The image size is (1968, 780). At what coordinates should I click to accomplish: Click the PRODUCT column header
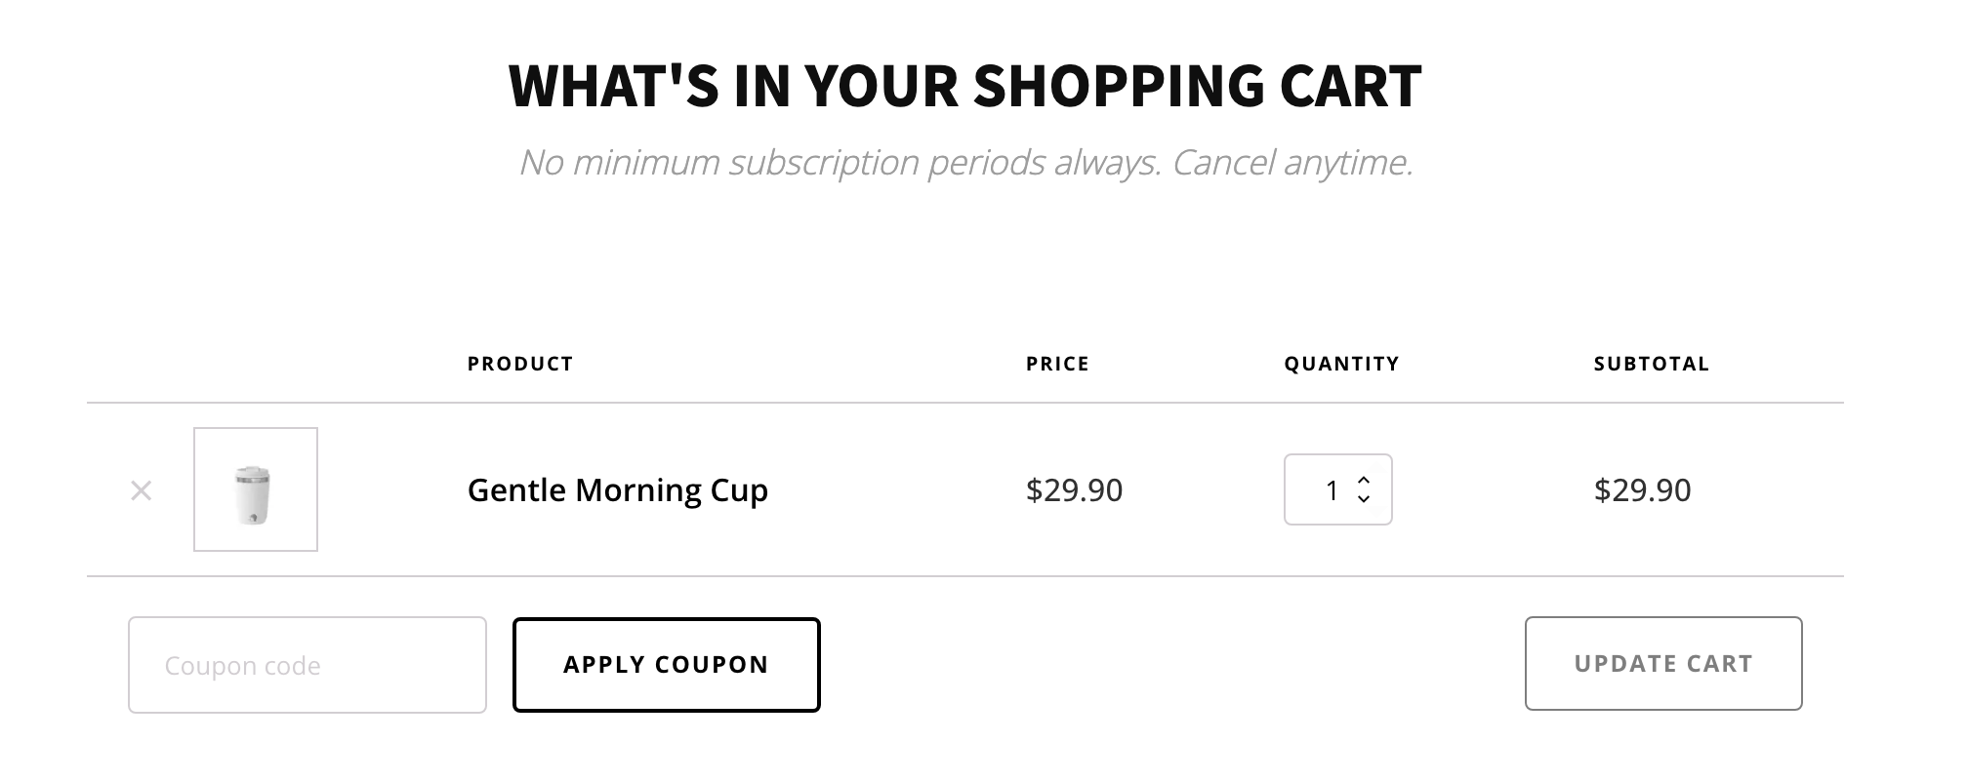[x=520, y=363]
